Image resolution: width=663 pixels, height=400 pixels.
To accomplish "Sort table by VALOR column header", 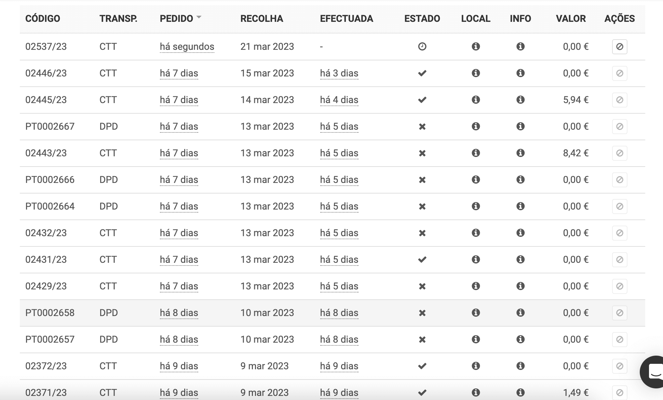I will pyautogui.click(x=571, y=18).
